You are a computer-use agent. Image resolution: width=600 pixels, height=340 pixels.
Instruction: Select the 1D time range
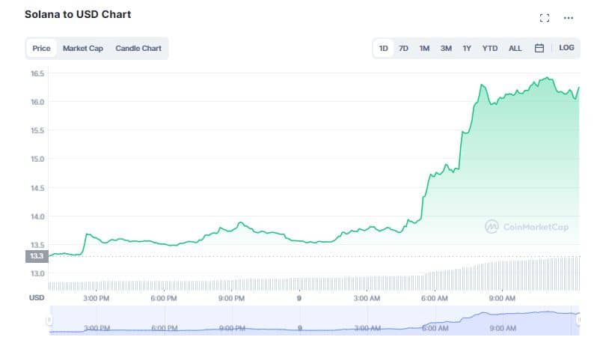click(384, 48)
